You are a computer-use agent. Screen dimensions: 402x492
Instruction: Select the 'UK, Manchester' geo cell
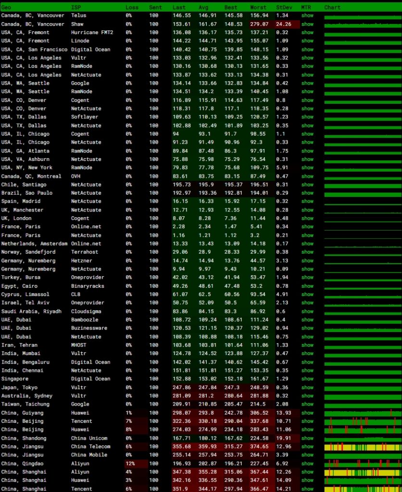[x=22, y=210]
